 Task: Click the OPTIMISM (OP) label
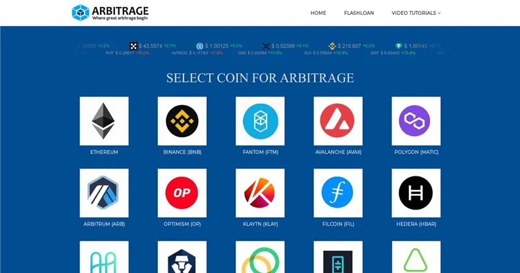tap(182, 224)
